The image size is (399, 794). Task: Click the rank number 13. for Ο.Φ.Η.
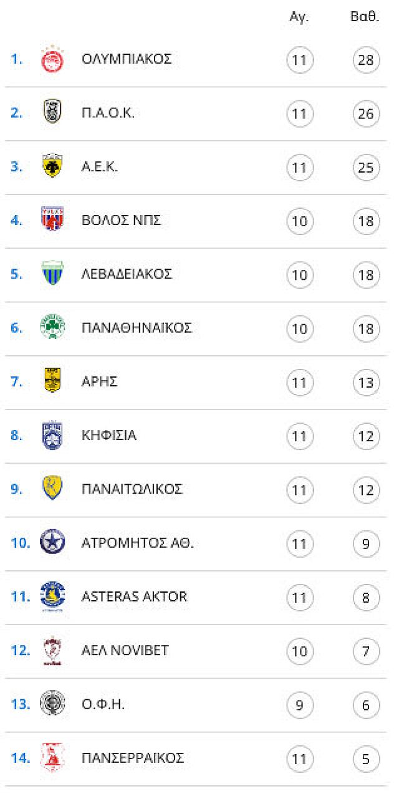point(20,704)
